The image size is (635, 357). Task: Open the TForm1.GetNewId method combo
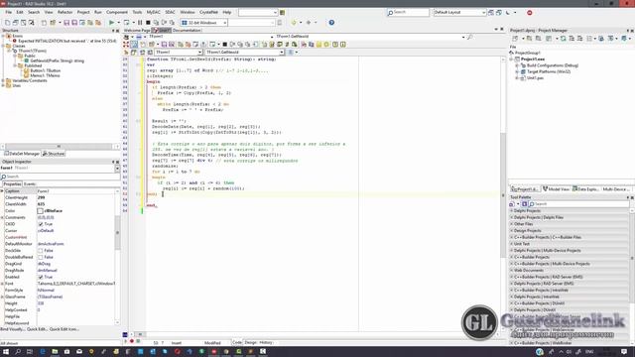click(282, 53)
